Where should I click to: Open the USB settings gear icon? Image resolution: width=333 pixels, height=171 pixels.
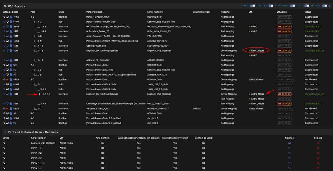click(329, 6)
